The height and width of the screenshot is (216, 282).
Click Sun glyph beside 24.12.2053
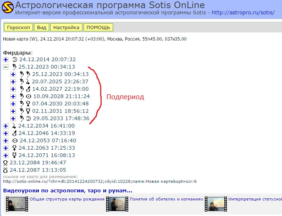point(15,141)
